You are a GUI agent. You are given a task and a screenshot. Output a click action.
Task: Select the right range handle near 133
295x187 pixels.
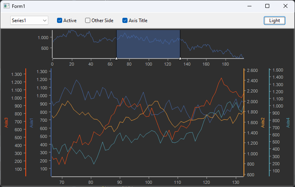[x=180, y=59]
